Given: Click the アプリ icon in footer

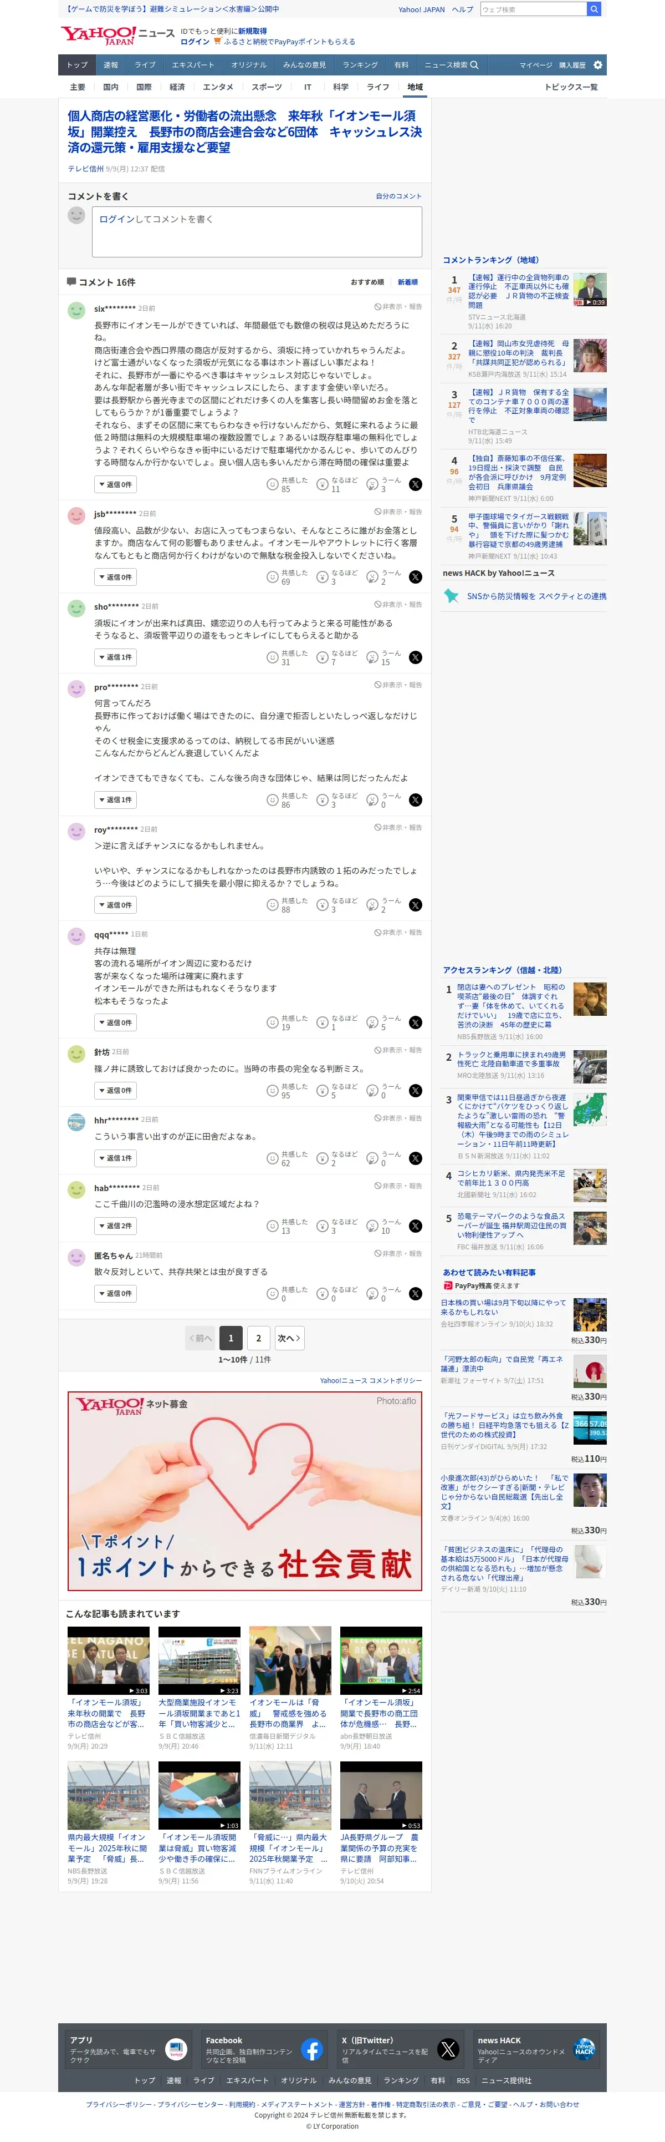Looking at the screenshot, I should 176,2050.
